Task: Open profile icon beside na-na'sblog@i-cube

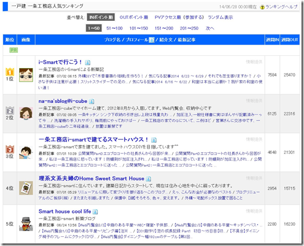Action: (92, 101)
